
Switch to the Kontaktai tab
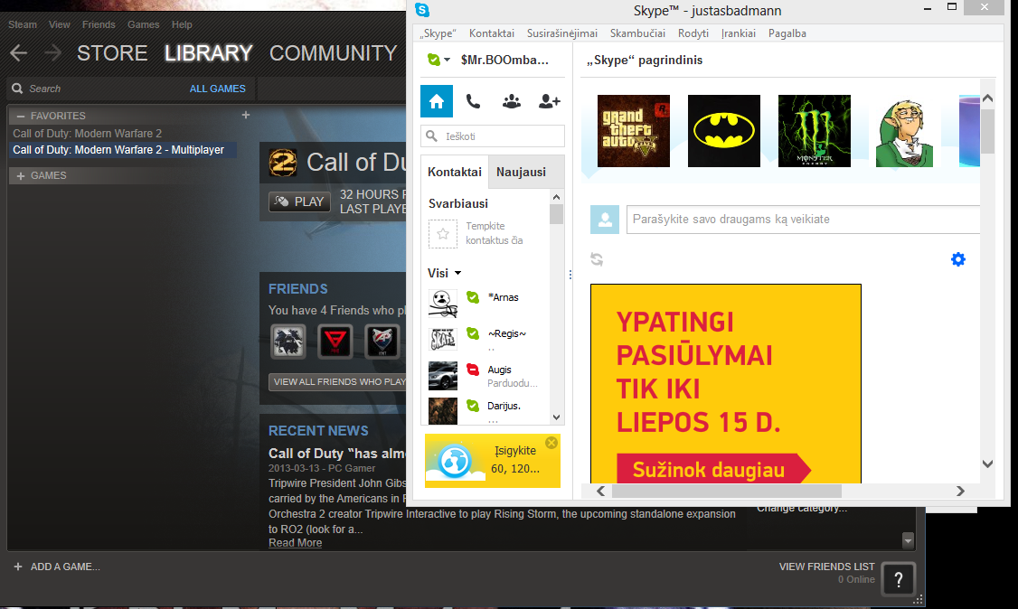[x=455, y=172]
